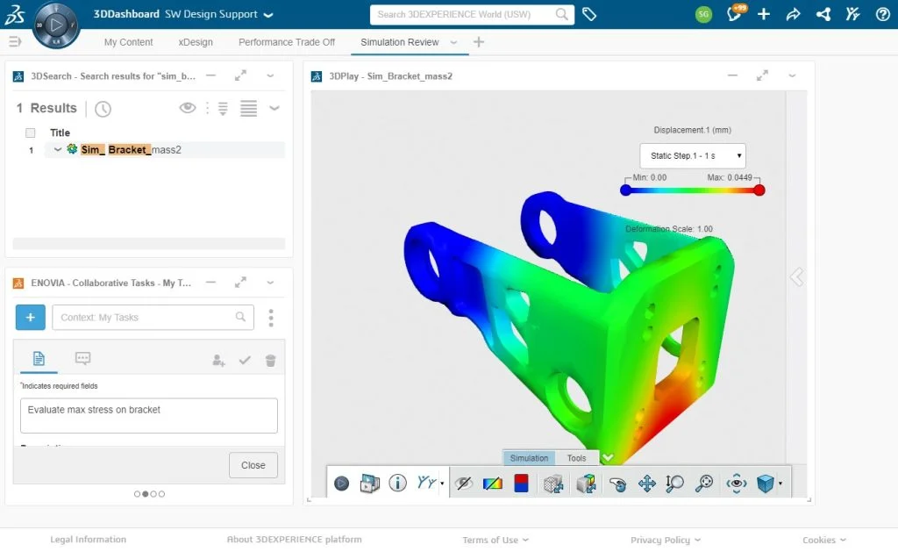Click the red Max slider handle
This screenshot has width=898, height=552.
[x=759, y=190]
